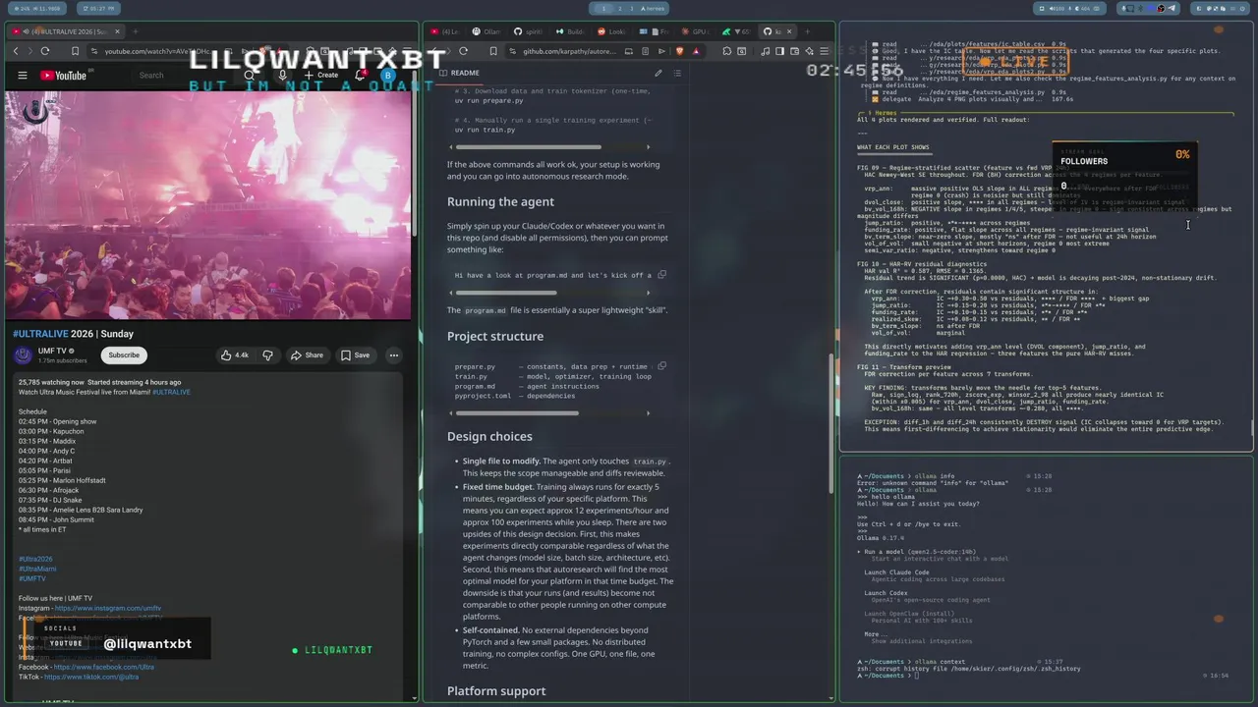Switch to the Build browser tab
The image size is (1258, 707).
click(x=572, y=31)
